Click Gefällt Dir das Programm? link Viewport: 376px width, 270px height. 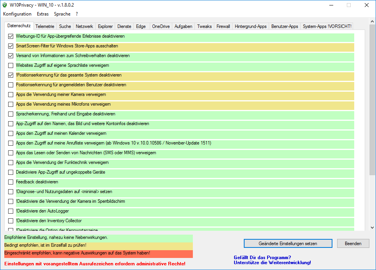[262, 258]
